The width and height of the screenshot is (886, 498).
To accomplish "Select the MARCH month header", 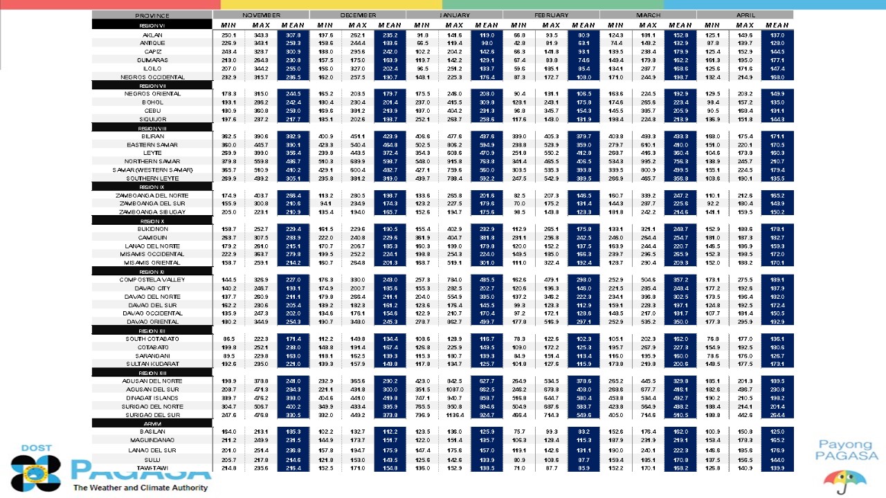I will pos(649,15).
